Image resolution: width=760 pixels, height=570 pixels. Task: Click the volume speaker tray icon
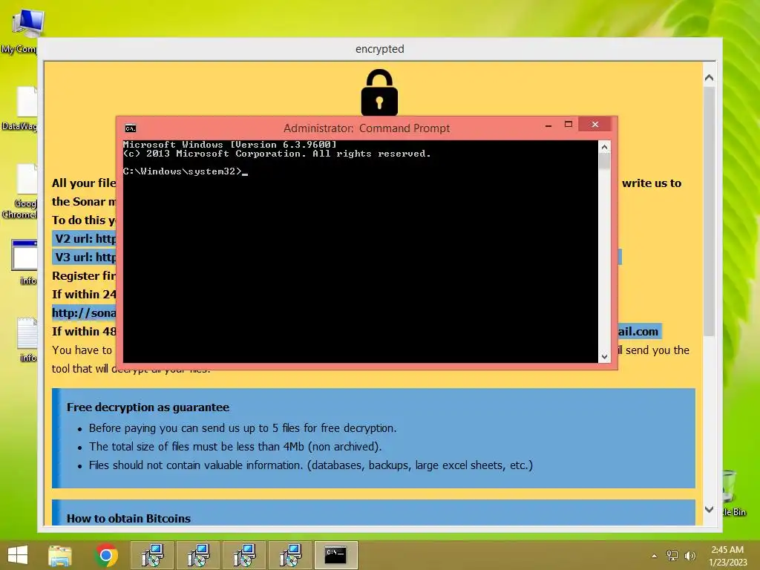pyautogui.click(x=689, y=555)
